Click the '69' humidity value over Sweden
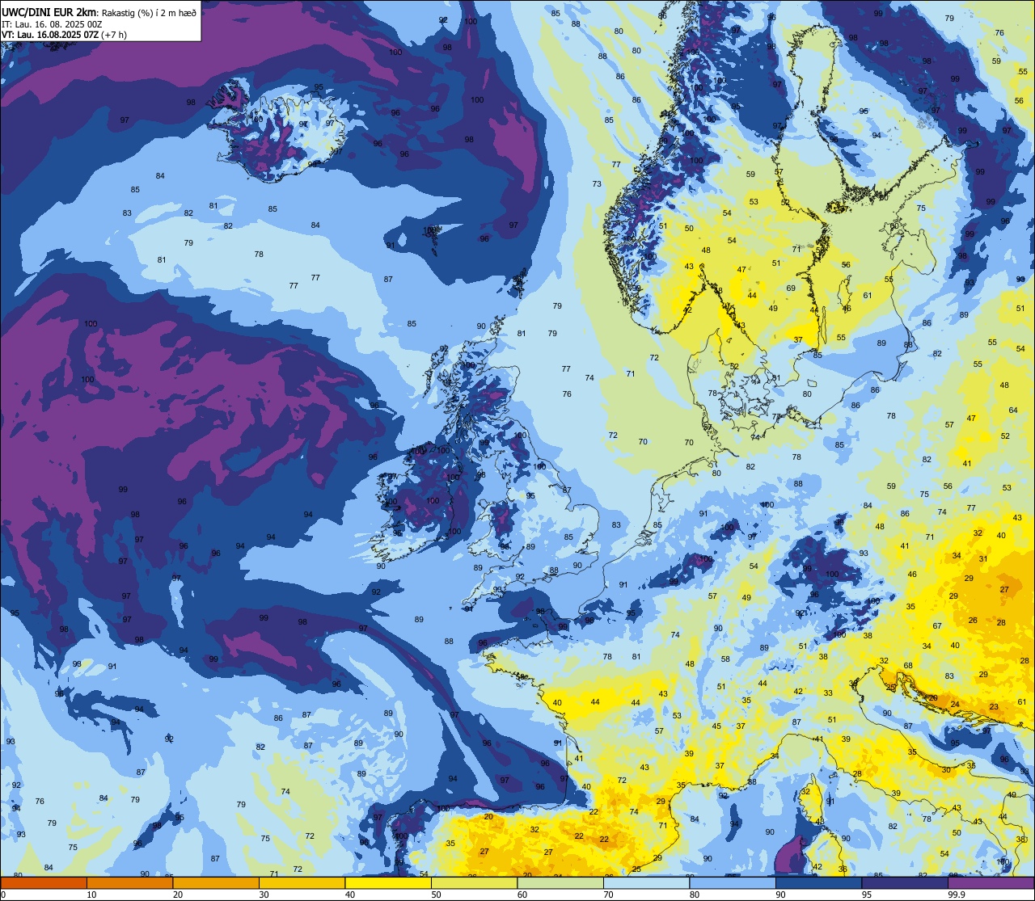The width and height of the screenshot is (1035, 901). (x=791, y=288)
